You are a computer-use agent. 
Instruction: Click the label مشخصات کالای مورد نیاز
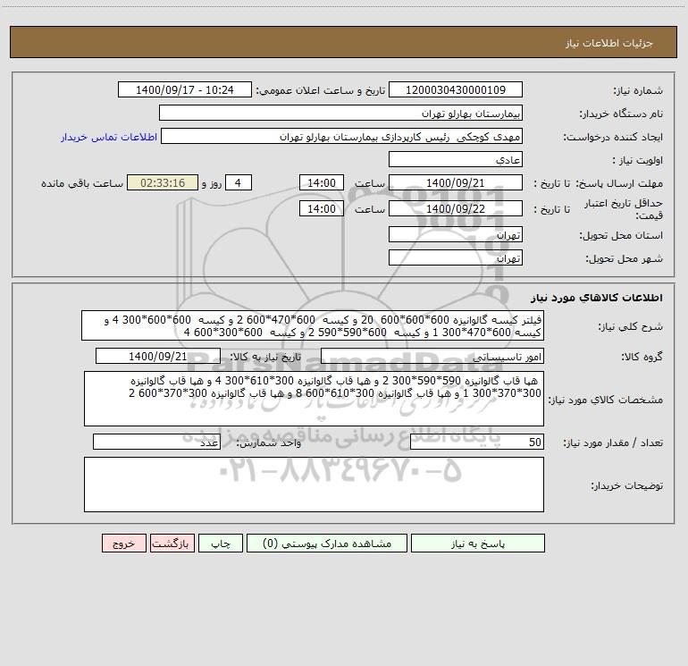coord(606,400)
